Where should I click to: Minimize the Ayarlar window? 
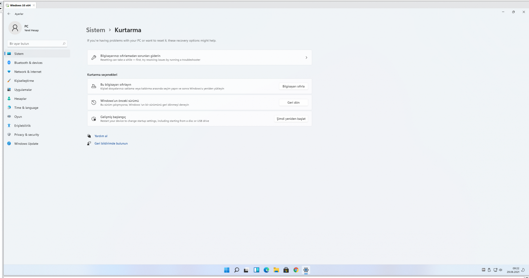503,12
